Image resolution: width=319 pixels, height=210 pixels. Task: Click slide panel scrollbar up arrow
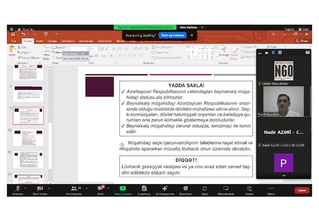[50, 67]
